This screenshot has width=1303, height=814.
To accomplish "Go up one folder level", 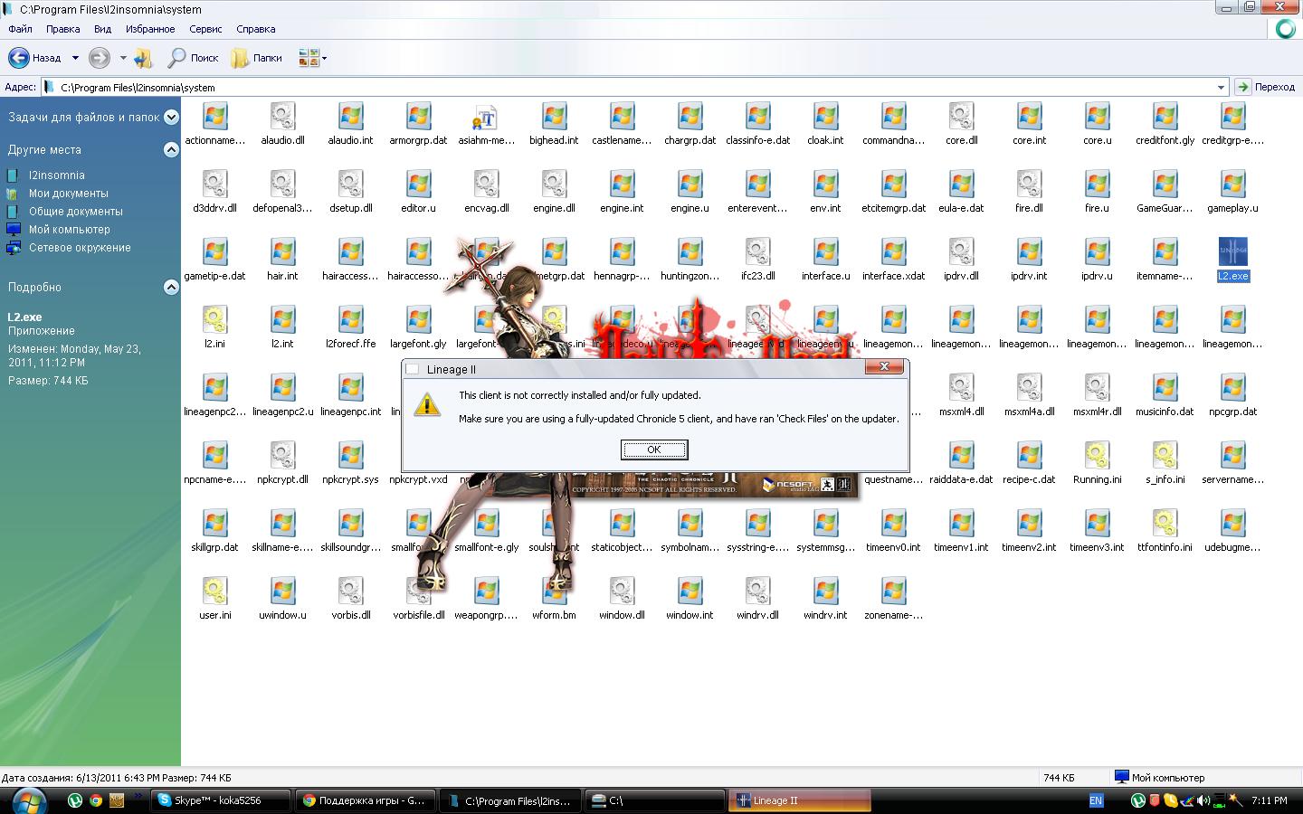I will (x=143, y=58).
